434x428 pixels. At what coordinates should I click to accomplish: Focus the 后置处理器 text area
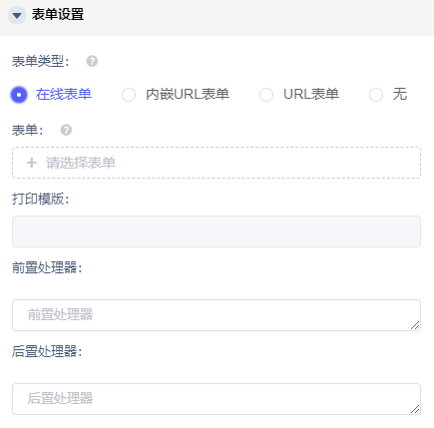[217, 399]
